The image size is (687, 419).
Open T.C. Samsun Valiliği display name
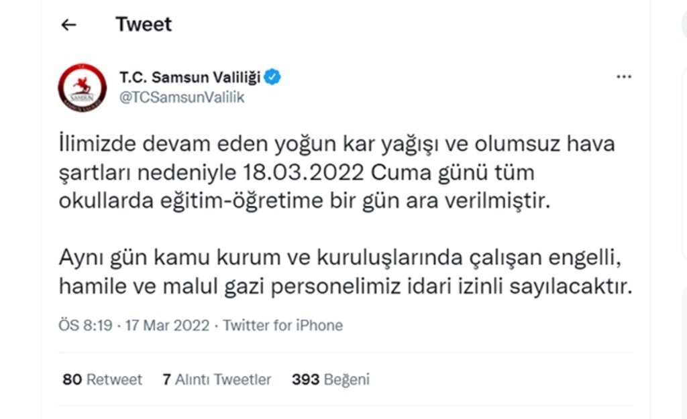pos(190,77)
